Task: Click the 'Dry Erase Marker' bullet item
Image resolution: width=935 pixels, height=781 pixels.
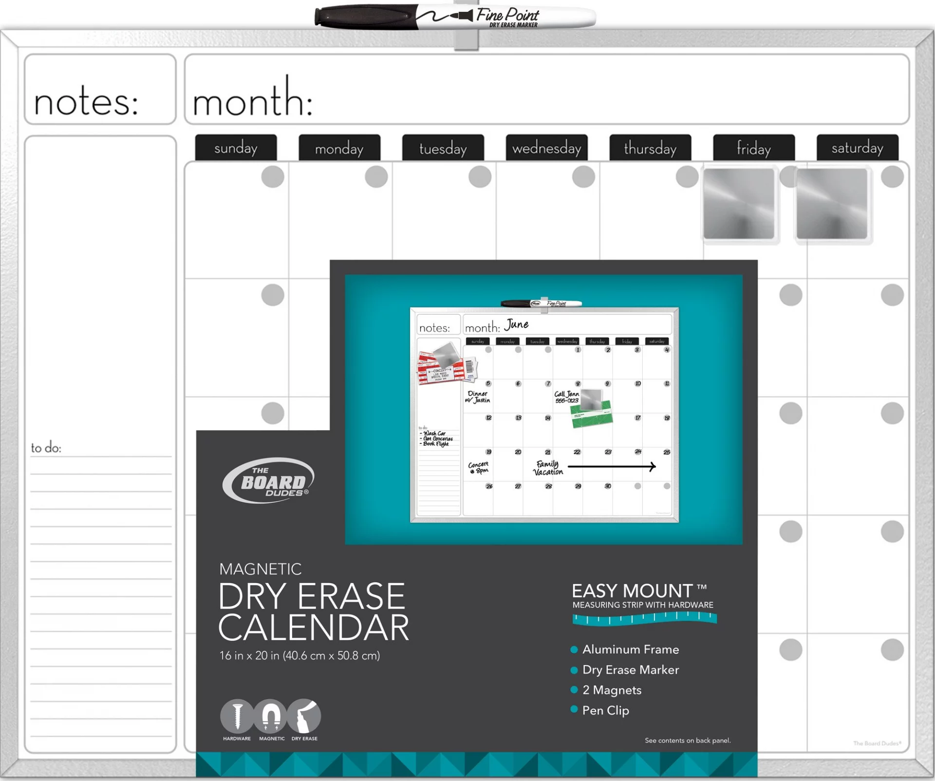Action: click(625, 670)
